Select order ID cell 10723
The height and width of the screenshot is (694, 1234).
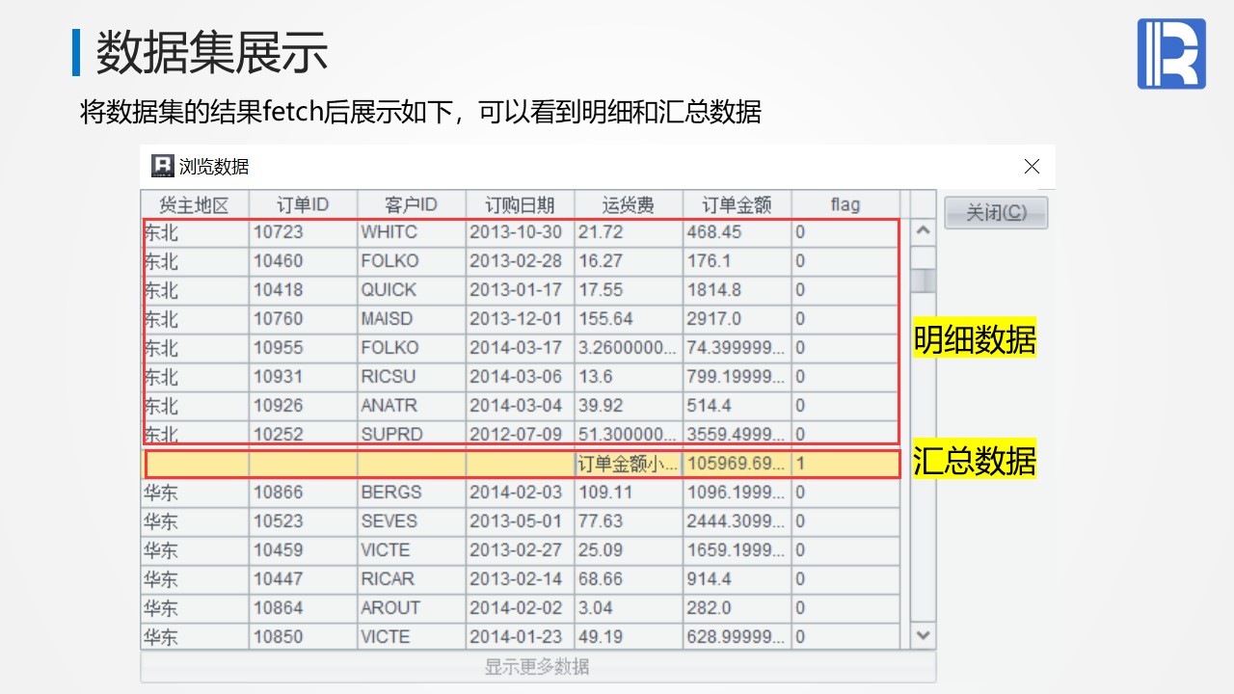point(303,232)
